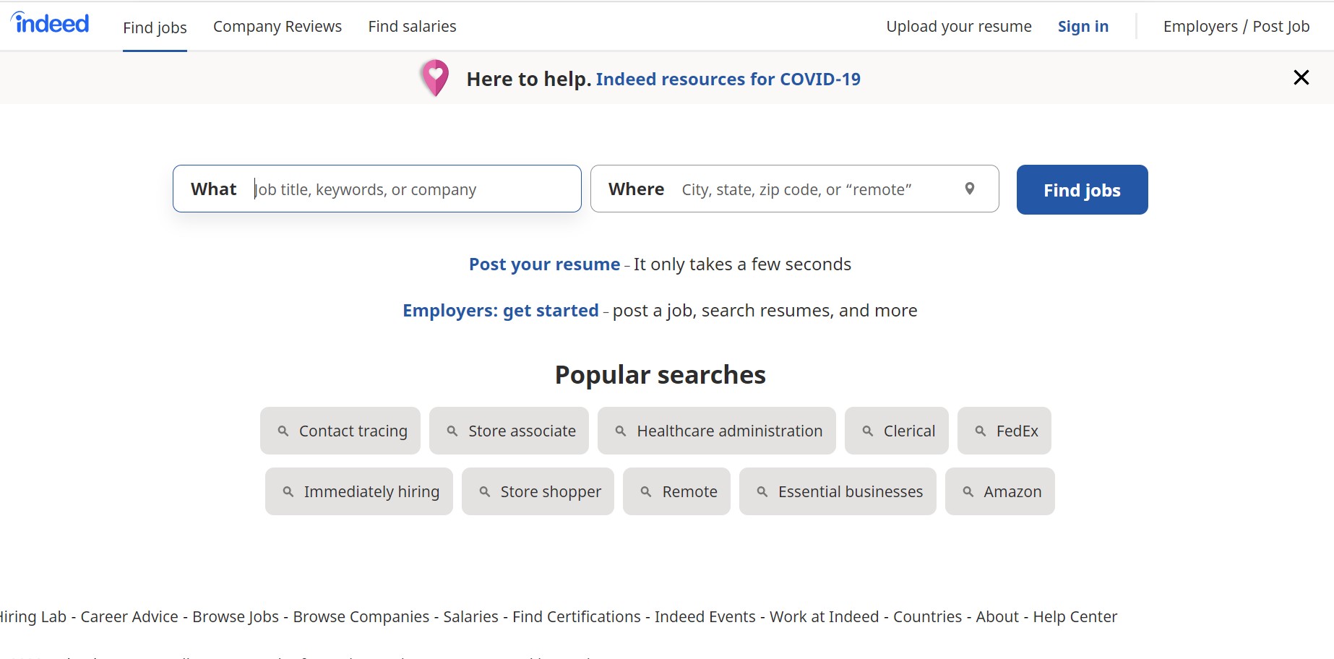Focus the Where city or zip input
This screenshot has width=1334, height=659.
pos(795,189)
